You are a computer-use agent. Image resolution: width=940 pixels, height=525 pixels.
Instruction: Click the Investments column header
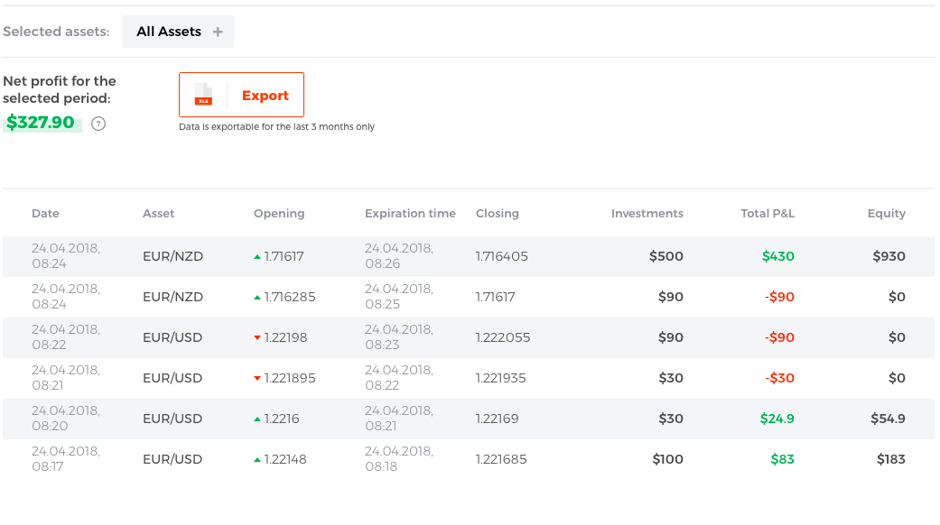(647, 214)
